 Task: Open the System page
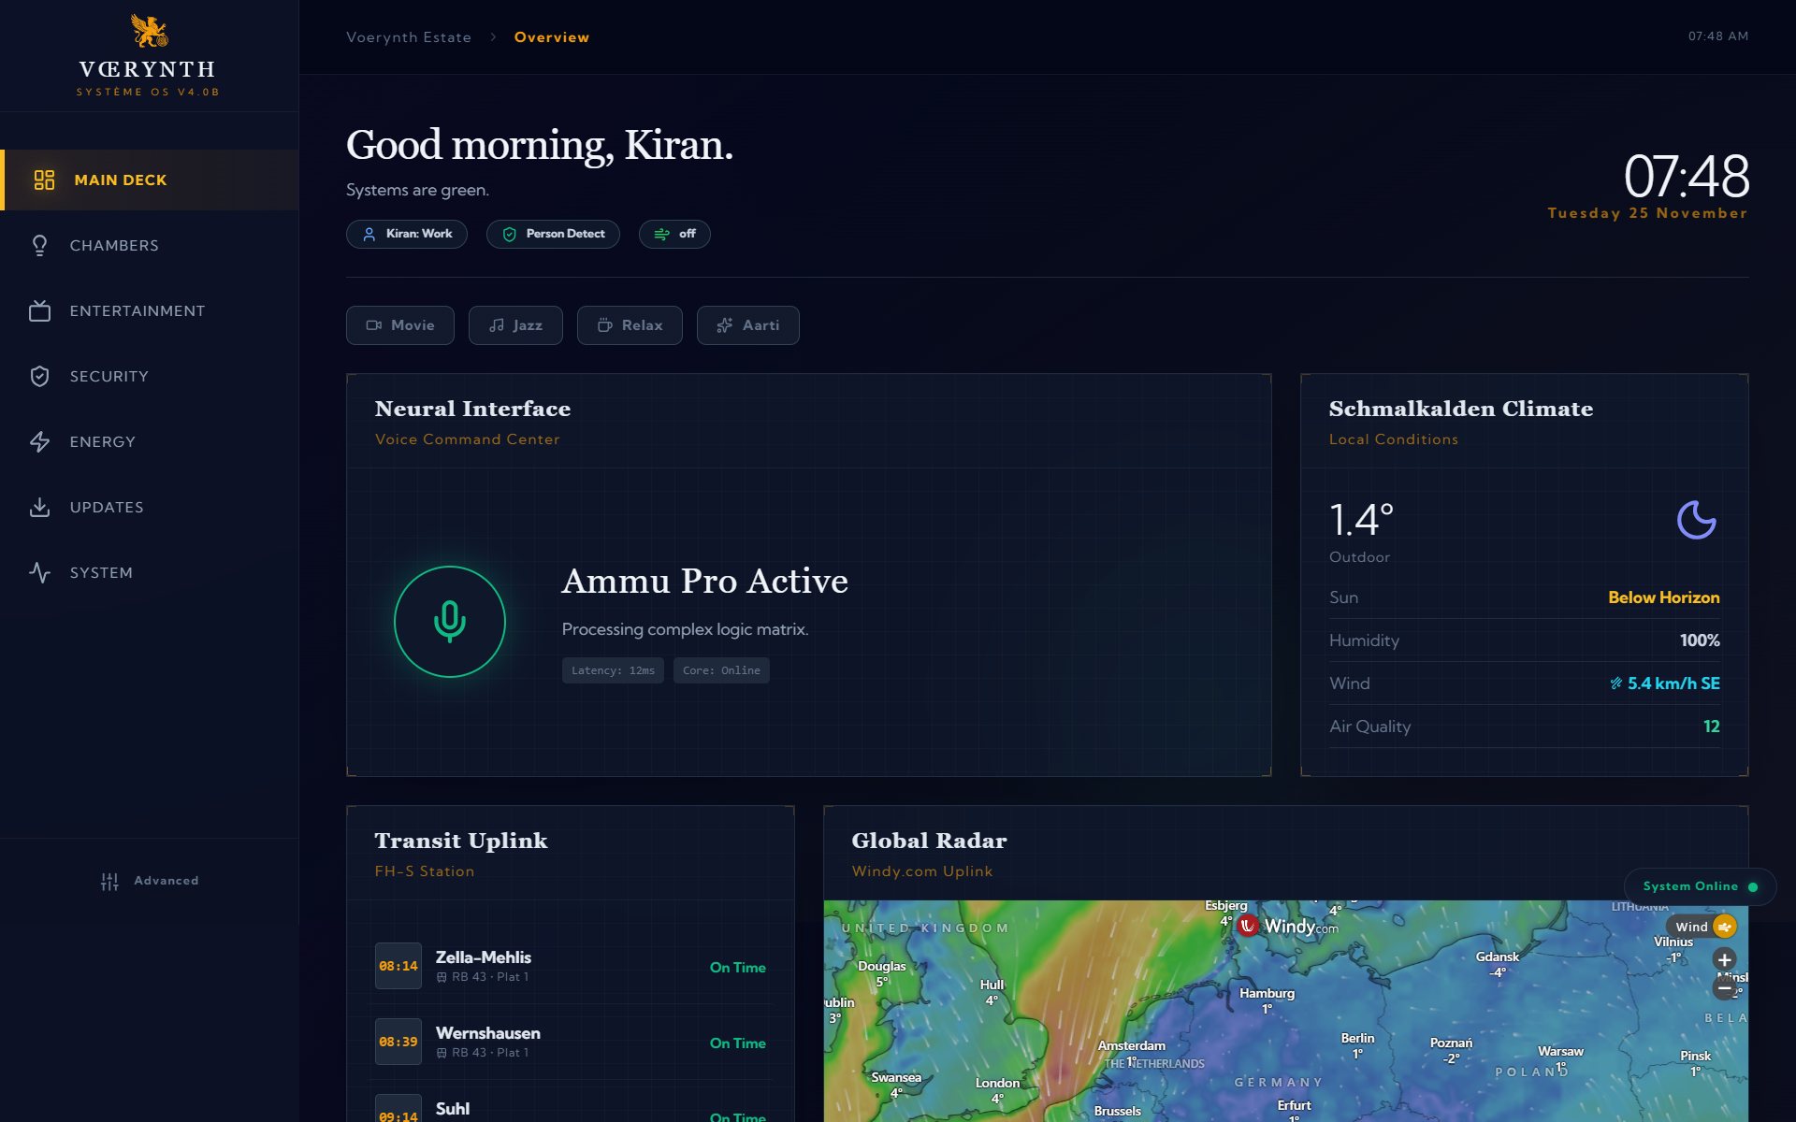pos(150,572)
